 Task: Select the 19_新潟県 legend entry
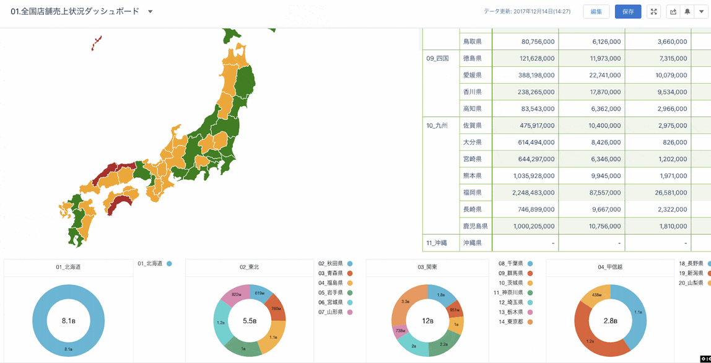(x=695, y=273)
